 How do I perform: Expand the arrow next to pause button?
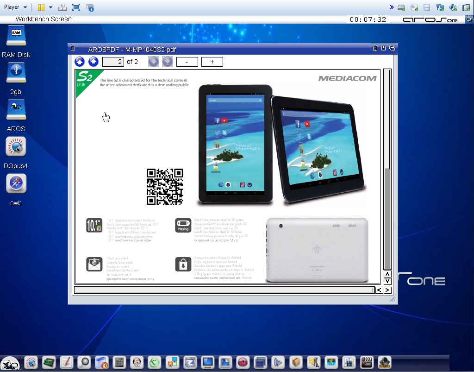coord(50,7)
